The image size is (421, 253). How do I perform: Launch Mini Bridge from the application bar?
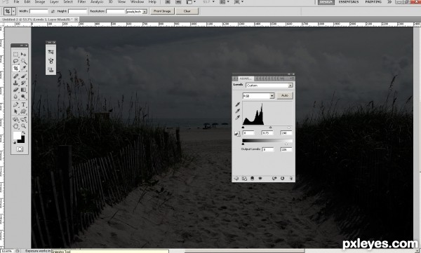[x=178, y=2]
